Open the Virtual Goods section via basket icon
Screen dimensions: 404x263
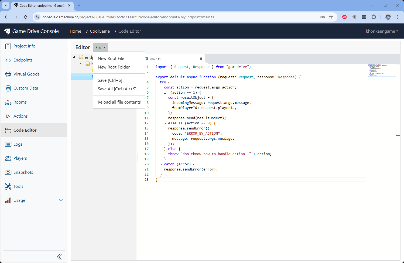[x=8, y=74]
